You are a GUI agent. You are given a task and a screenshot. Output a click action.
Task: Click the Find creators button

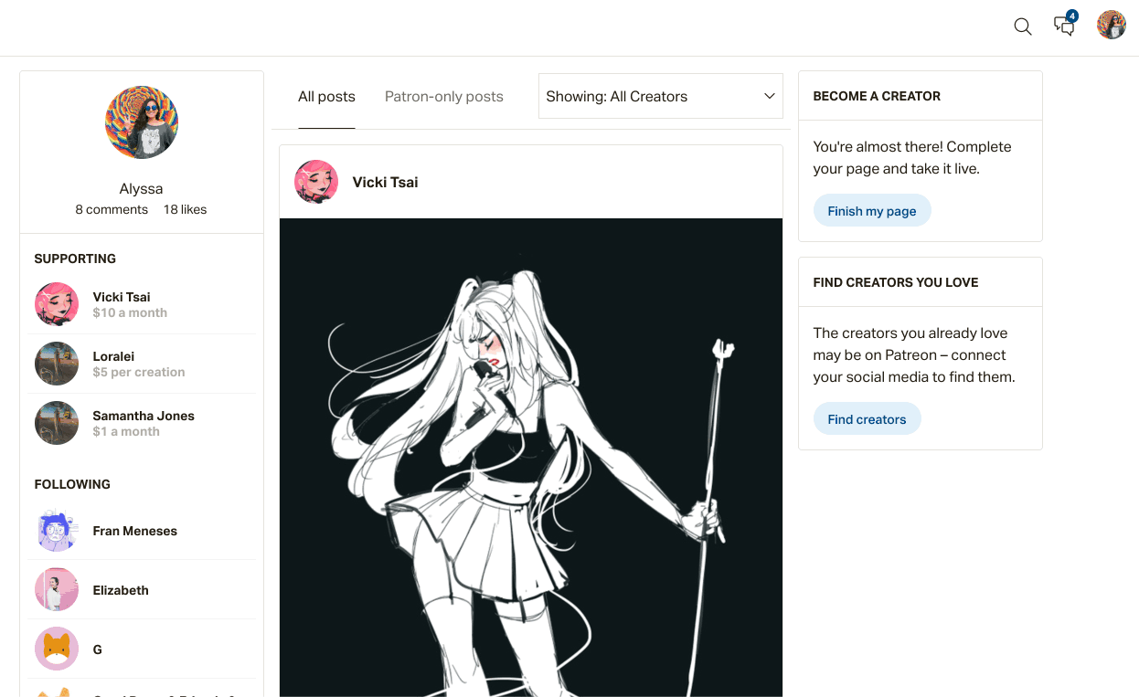click(x=867, y=419)
